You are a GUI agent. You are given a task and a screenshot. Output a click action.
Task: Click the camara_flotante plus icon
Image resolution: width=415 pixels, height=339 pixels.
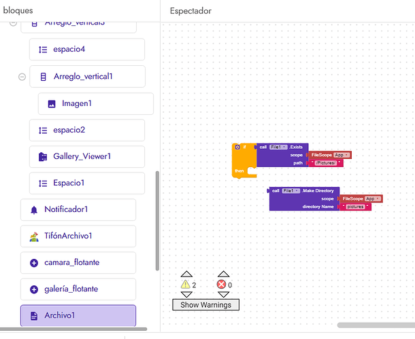point(34,263)
